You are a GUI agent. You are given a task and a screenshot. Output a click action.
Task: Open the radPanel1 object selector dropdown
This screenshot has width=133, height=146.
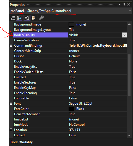coord(130,11)
